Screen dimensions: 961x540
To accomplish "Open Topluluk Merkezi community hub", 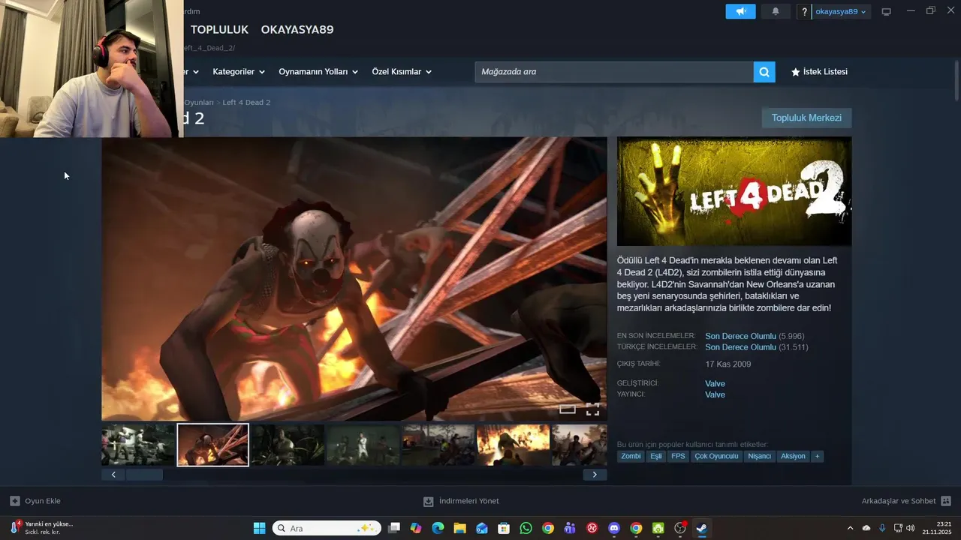I will tap(806, 118).
